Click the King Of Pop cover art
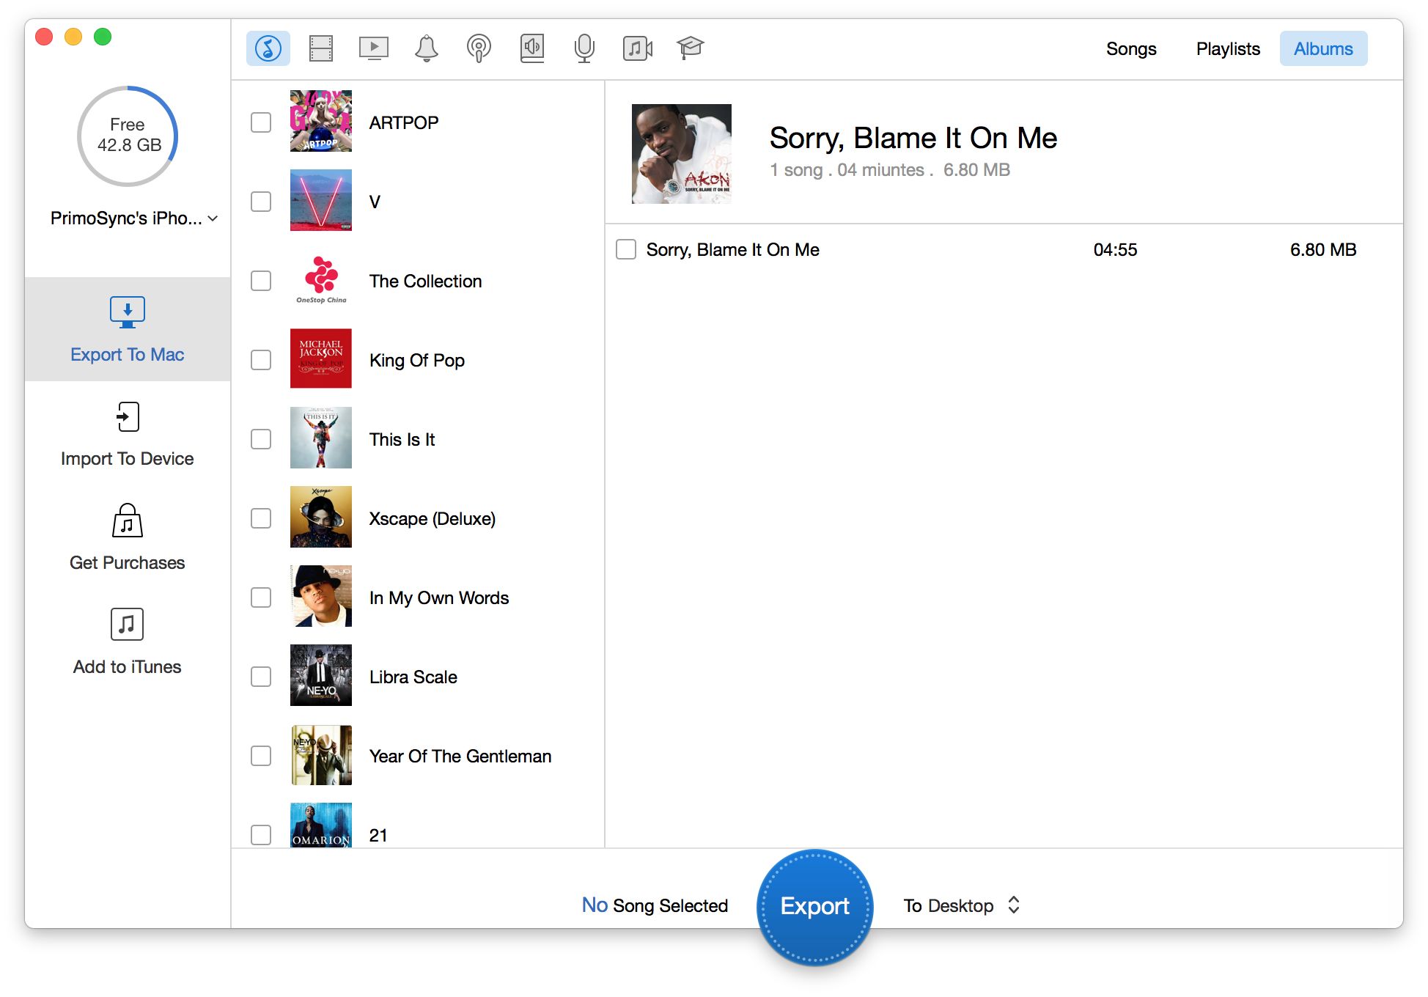 pyautogui.click(x=321, y=358)
